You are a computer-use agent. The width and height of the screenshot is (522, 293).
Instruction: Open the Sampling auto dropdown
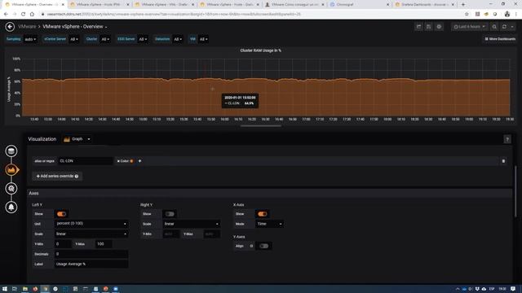pyautogui.click(x=30, y=39)
